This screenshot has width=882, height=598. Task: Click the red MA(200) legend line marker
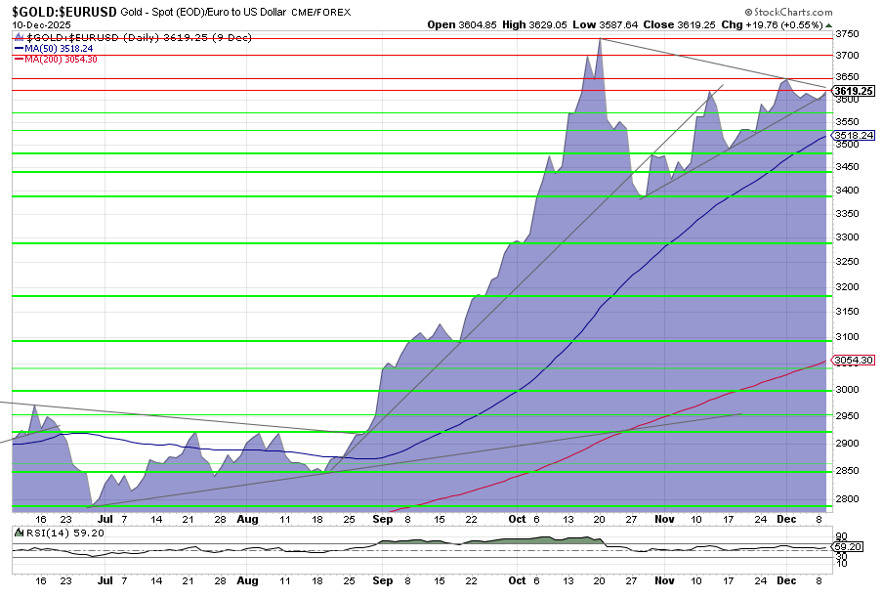click(18, 59)
